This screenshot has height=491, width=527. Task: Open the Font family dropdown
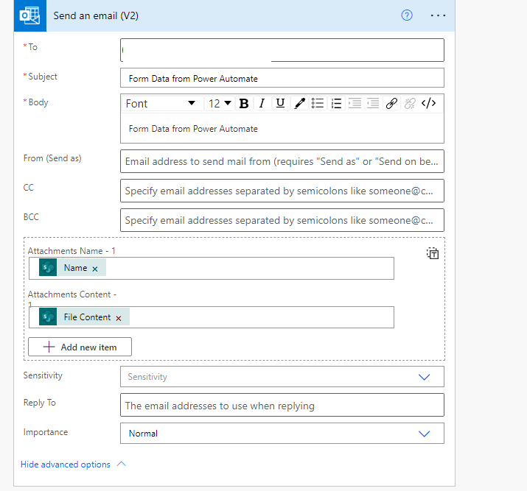click(162, 104)
